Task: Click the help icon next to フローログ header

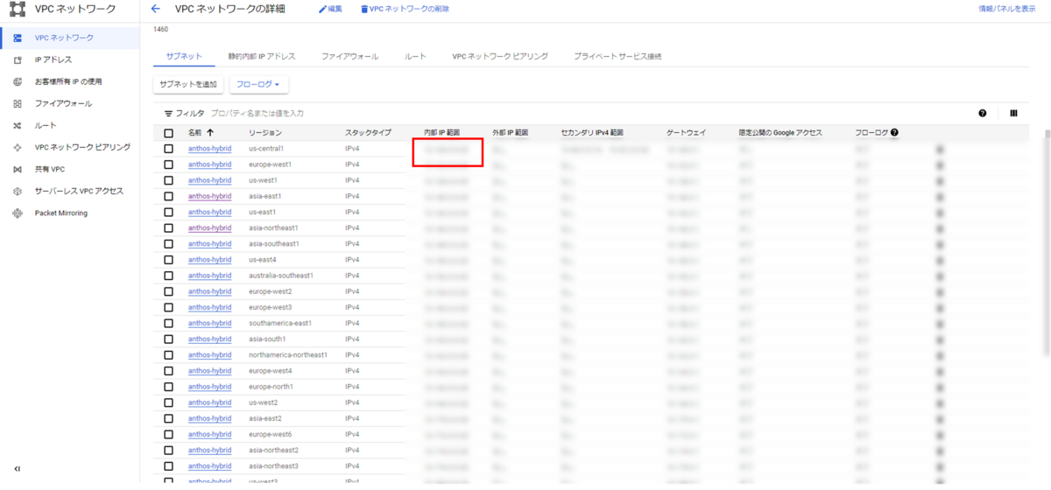Action: point(894,133)
